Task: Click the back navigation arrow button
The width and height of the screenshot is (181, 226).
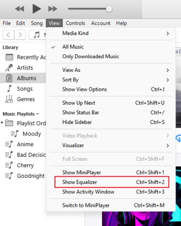Action: 8,35
